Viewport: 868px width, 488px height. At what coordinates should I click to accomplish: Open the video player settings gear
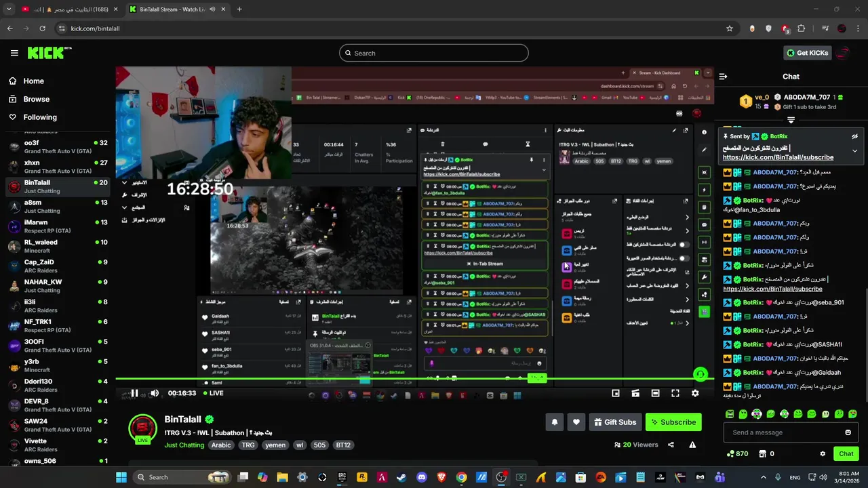click(x=695, y=393)
